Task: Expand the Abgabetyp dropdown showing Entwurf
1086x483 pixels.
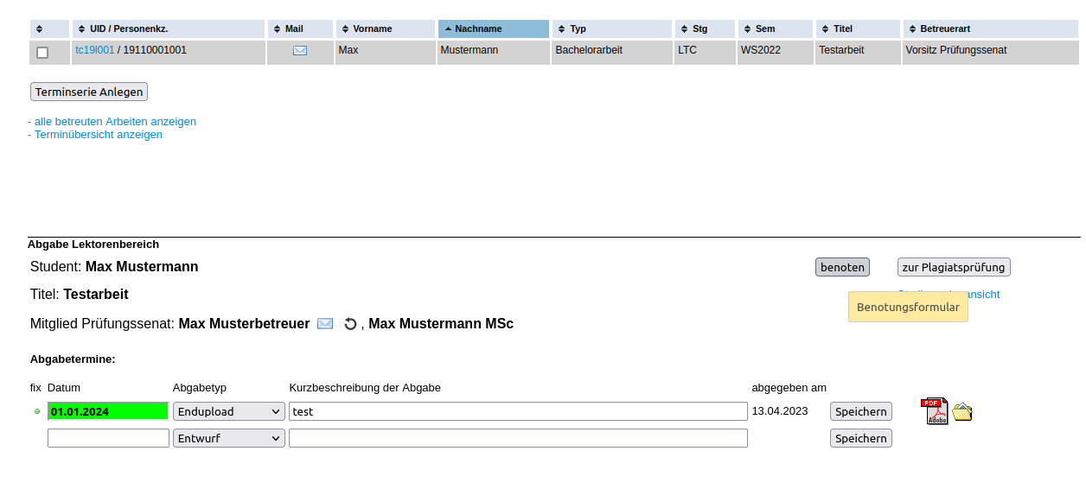Action: pos(229,439)
